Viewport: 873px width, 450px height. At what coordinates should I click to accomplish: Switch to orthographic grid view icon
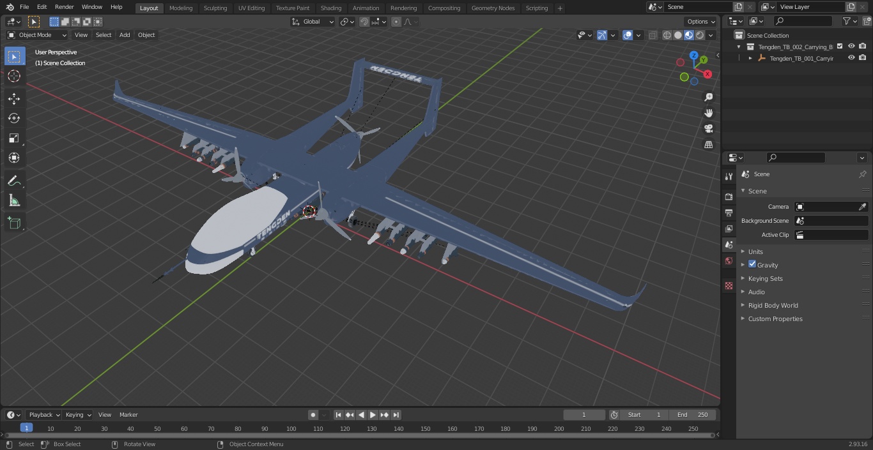tap(709, 144)
